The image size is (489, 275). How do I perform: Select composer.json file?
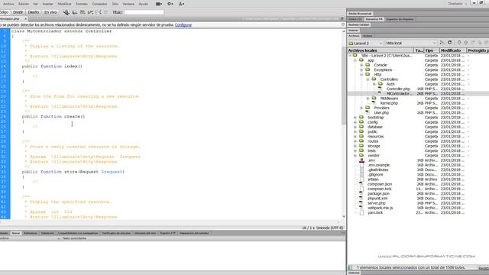click(x=380, y=184)
